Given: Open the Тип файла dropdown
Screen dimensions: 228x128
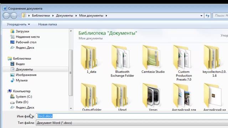Looking at the screenshot, I should (x=132, y=123).
